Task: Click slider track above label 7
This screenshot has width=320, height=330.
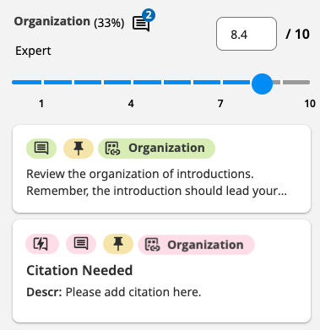Action: pyautogui.click(x=207, y=83)
